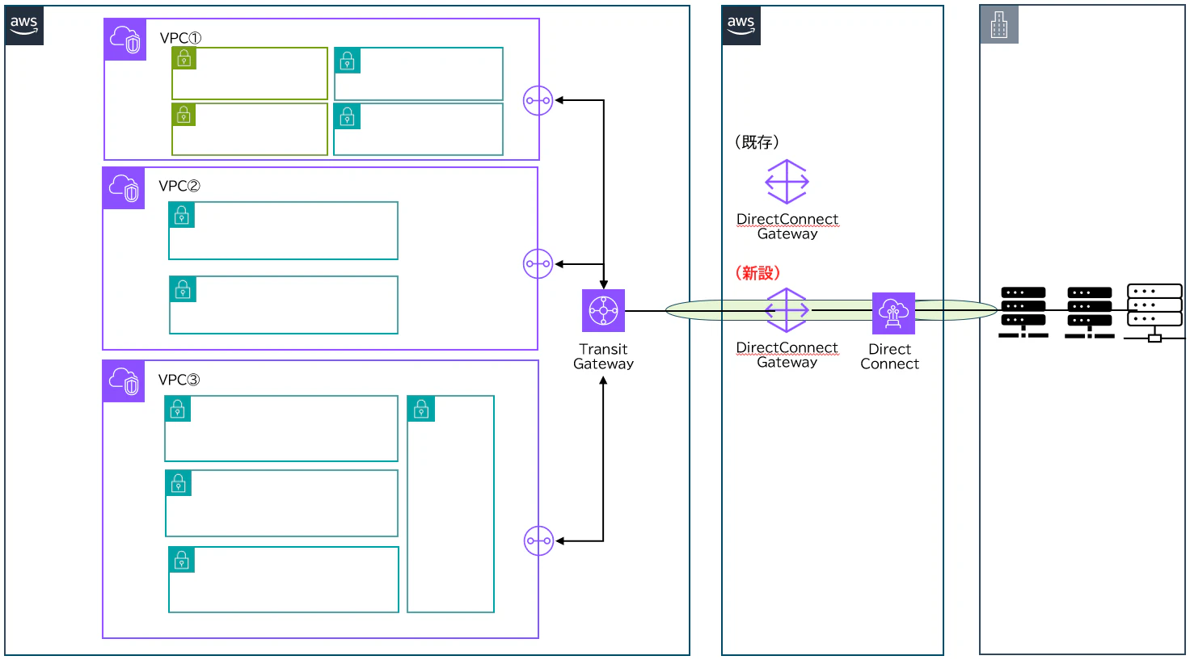The image size is (1190, 660).
Task: Select the lower subnet lock icon in VPC②
Action: [183, 289]
